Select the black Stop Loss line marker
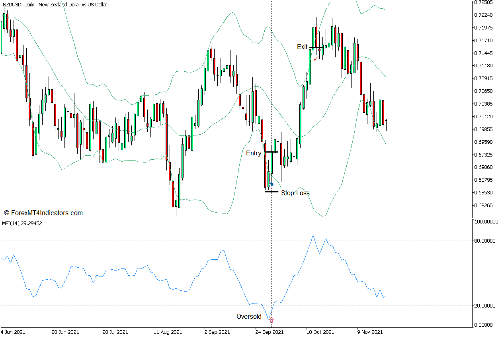 (x=271, y=192)
